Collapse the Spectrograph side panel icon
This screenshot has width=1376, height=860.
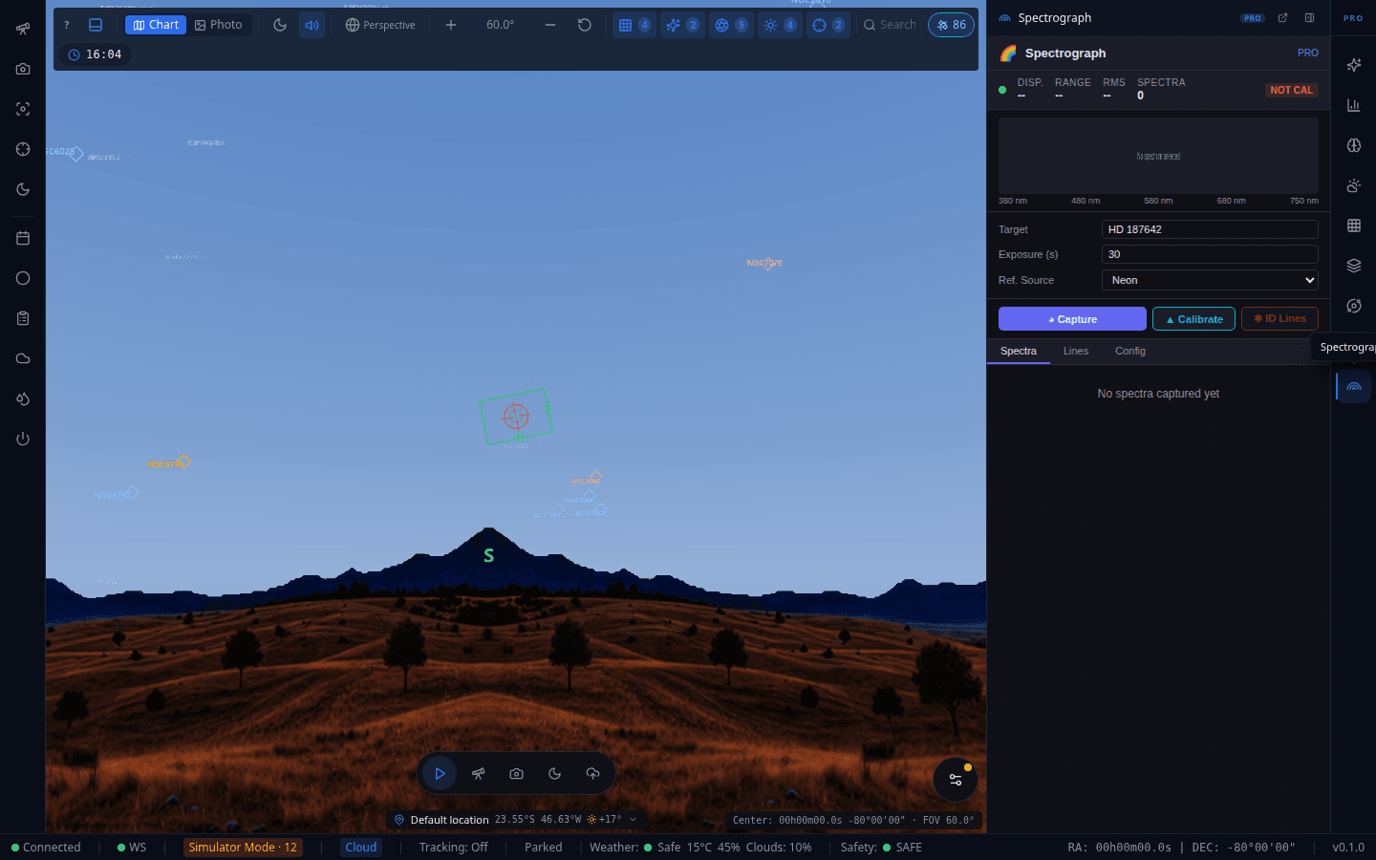click(1310, 18)
